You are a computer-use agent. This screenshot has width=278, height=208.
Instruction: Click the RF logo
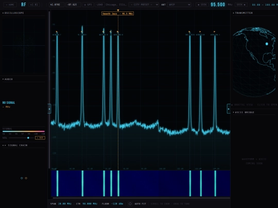click(x=23, y=5)
